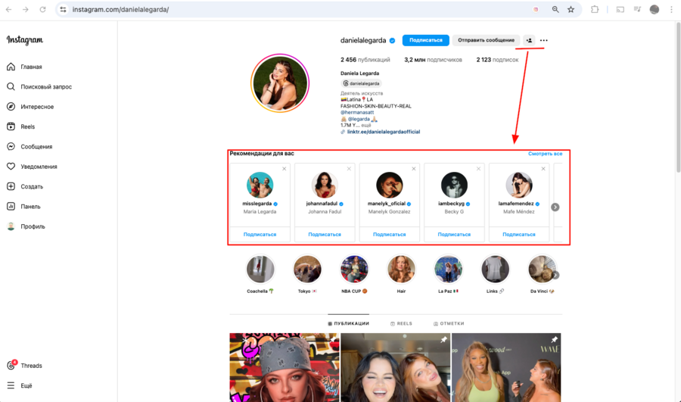Dismiss the lamafemendez suggestion
Image resolution: width=681 pixels, height=402 pixels.
tap(543, 169)
